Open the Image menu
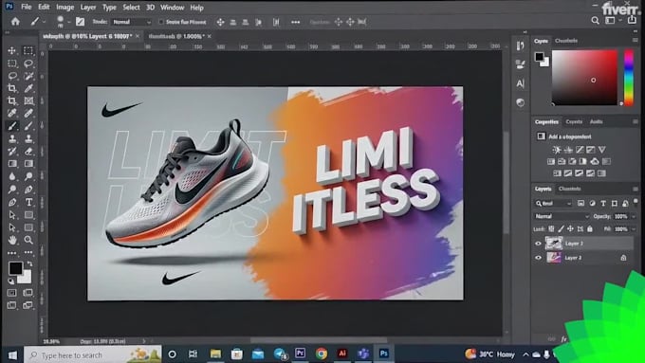 [65, 7]
